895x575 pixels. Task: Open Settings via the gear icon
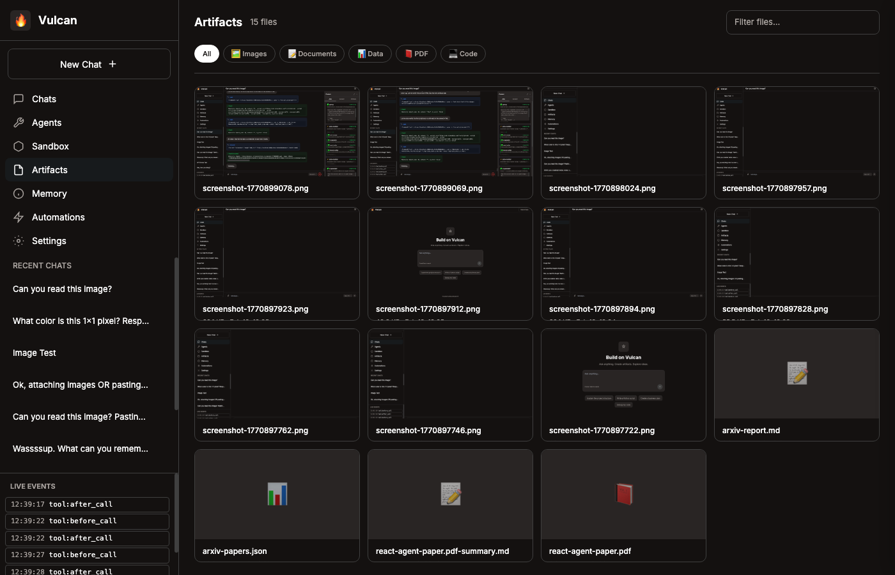coord(19,241)
